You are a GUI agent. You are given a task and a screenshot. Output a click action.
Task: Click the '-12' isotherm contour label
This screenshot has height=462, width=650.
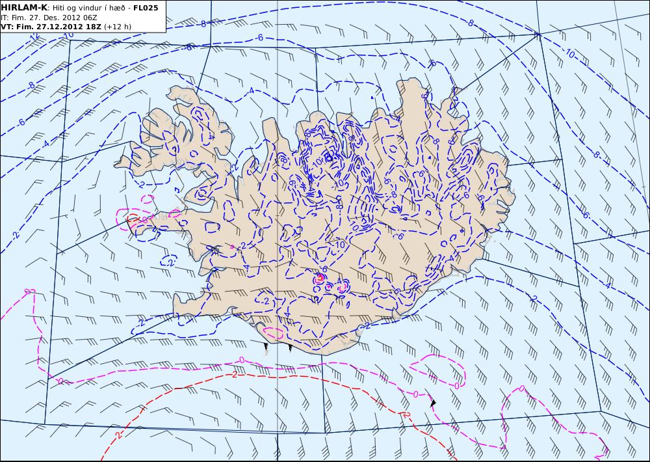pyautogui.click(x=34, y=38)
